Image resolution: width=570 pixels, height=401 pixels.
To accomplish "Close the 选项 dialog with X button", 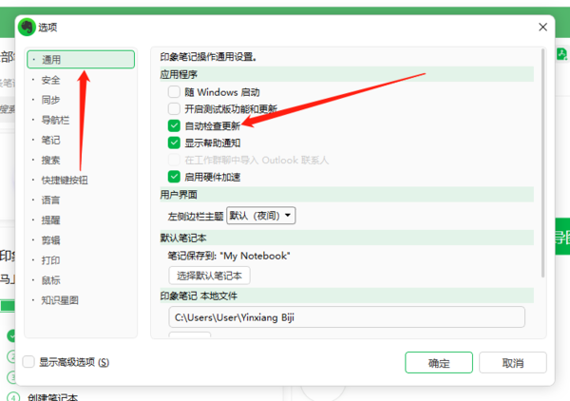I will pos(543,27).
